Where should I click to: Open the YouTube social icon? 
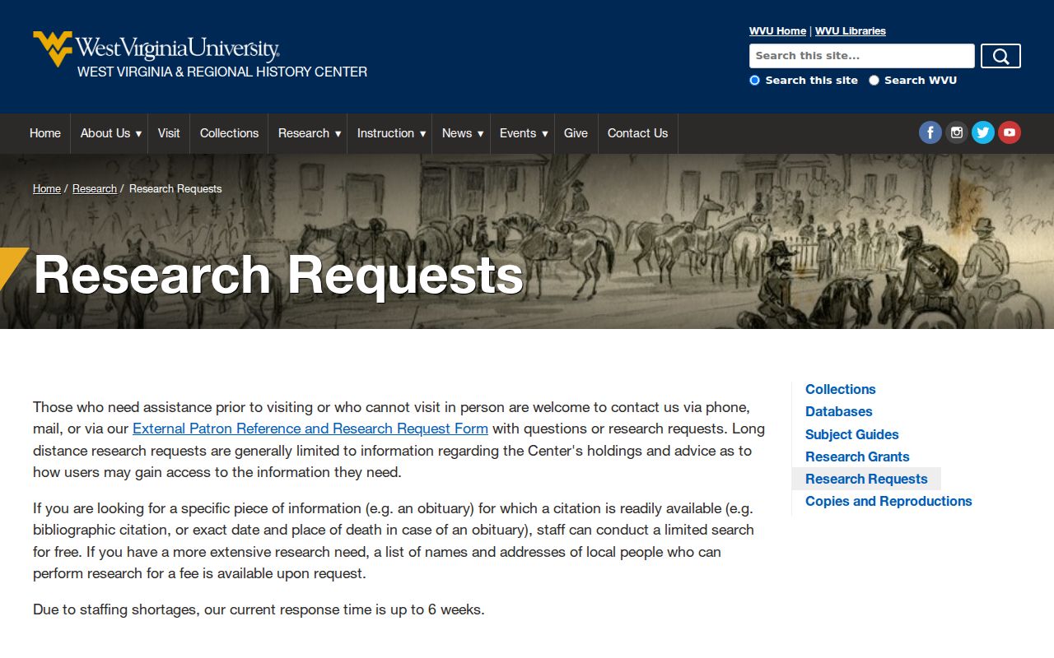pyautogui.click(x=1010, y=132)
